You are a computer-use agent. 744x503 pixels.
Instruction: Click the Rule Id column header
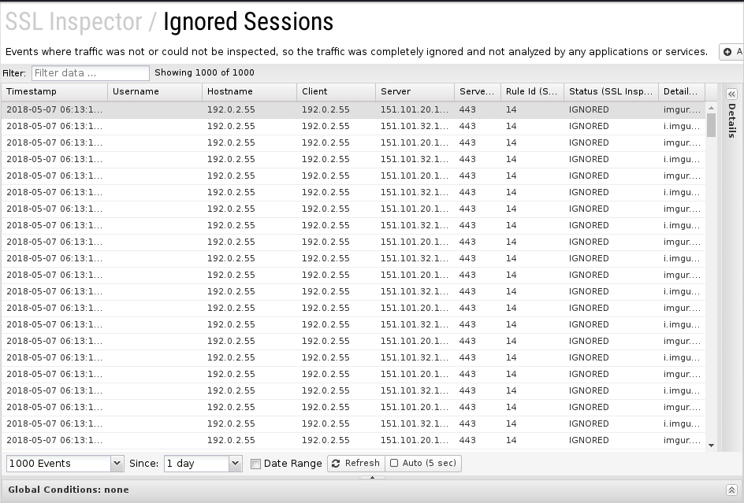coord(531,92)
